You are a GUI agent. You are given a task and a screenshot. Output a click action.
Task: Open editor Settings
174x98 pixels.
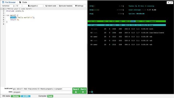pos(79,6)
